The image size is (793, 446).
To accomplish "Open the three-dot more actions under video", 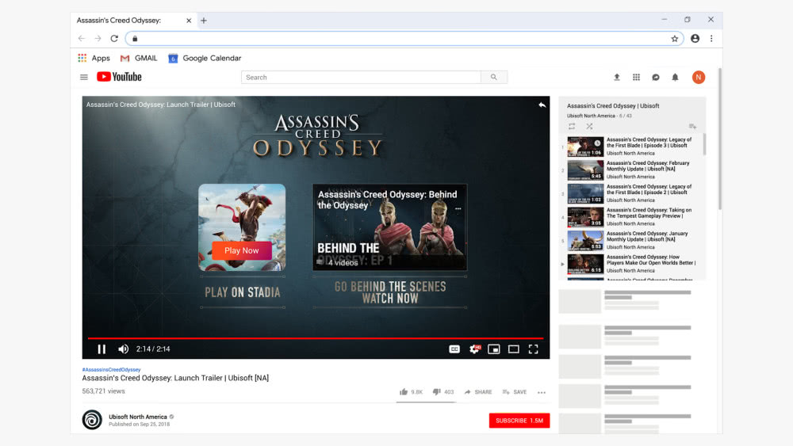I will (542, 392).
